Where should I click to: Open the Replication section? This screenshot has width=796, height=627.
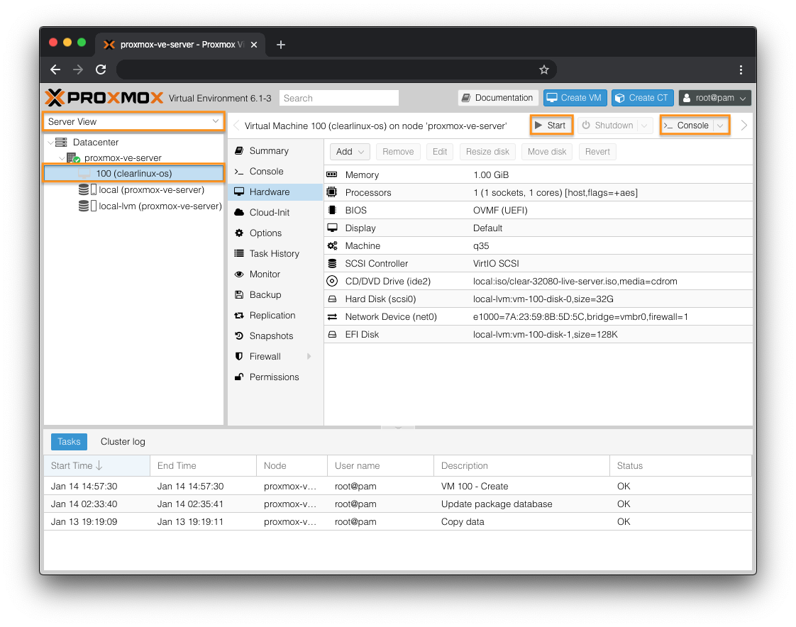(276, 316)
